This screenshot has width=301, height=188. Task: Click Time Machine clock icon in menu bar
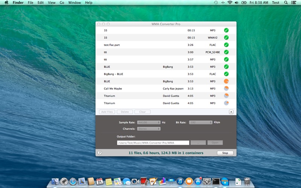pyautogui.click(x=216, y=3)
